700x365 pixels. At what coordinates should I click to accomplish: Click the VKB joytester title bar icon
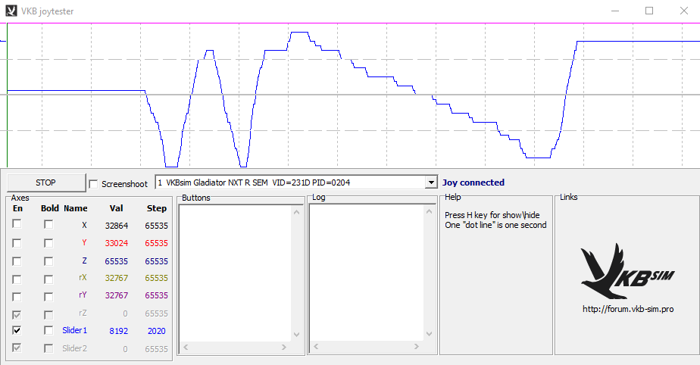point(11,11)
